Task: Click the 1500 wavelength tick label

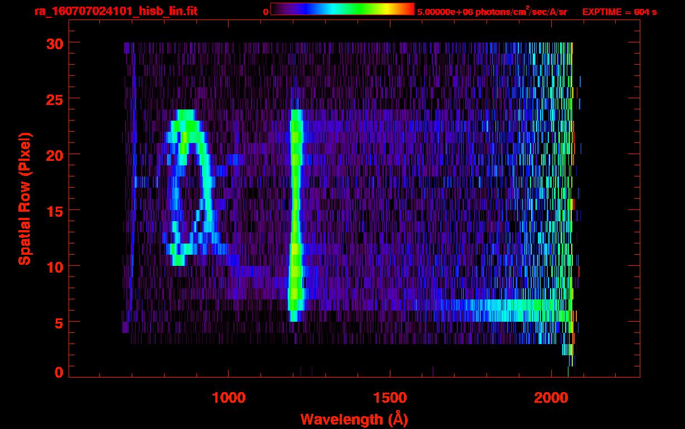Action: click(x=389, y=398)
